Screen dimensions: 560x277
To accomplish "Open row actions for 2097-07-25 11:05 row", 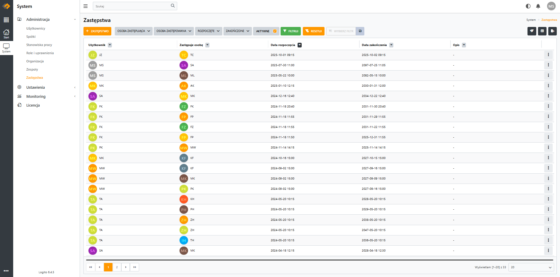I will (x=548, y=65).
